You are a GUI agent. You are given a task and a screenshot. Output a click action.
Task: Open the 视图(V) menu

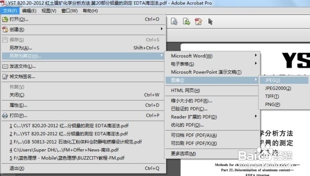click(x=49, y=11)
